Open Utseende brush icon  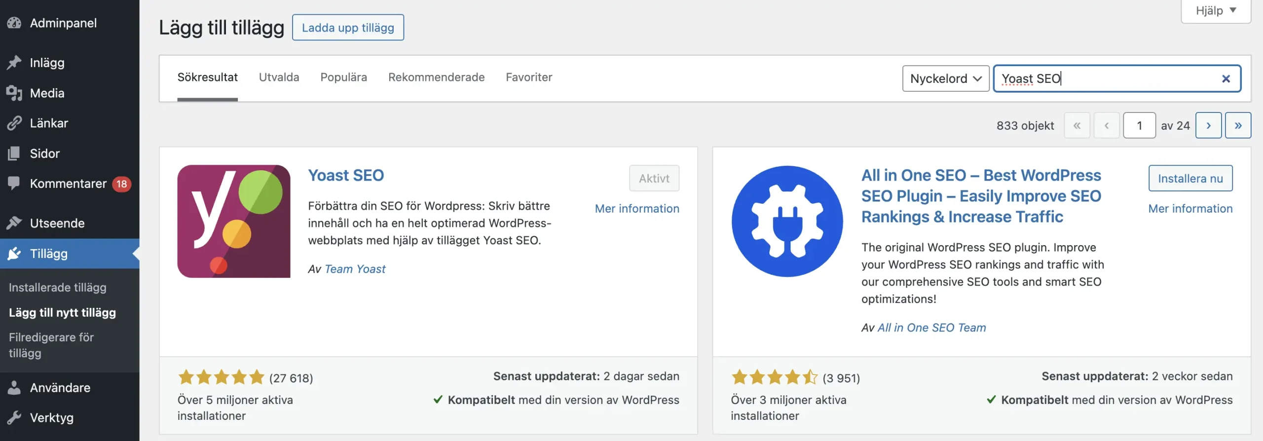[x=14, y=223]
